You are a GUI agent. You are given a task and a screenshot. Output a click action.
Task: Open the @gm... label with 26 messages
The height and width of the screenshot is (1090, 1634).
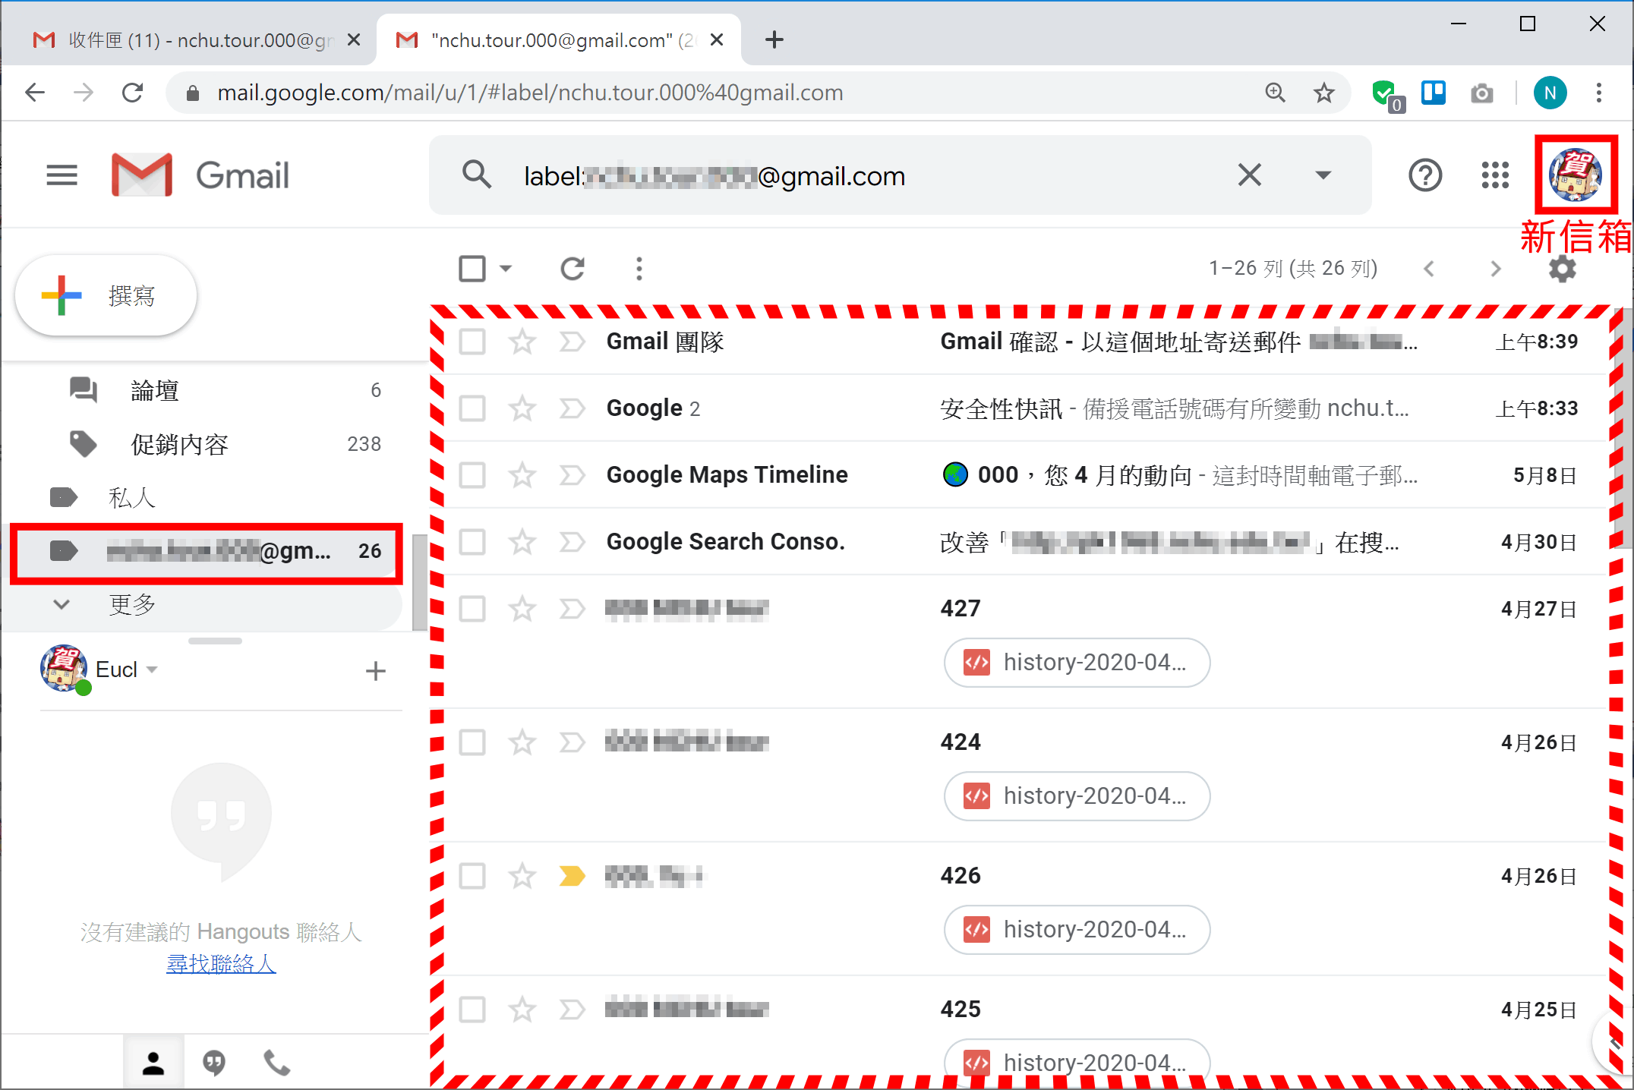pos(207,551)
